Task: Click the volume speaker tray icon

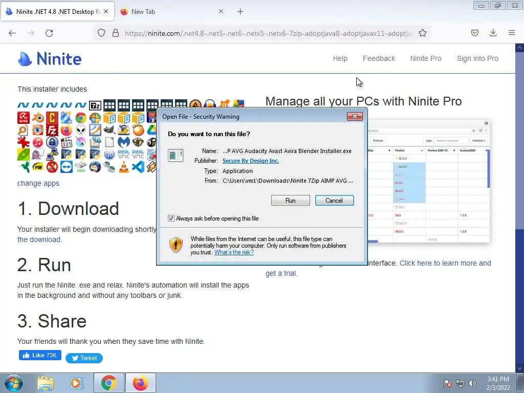Action: point(472,383)
